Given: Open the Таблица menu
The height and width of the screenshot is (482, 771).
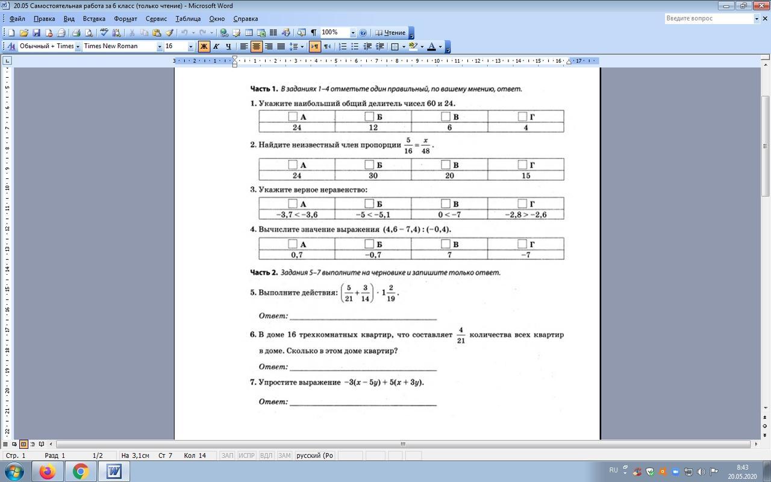Looking at the screenshot, I should pyautogui.click(x=188, y=19).
